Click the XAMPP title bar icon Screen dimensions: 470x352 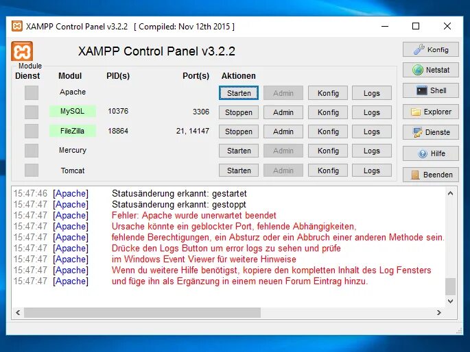(x=16, y=26)
